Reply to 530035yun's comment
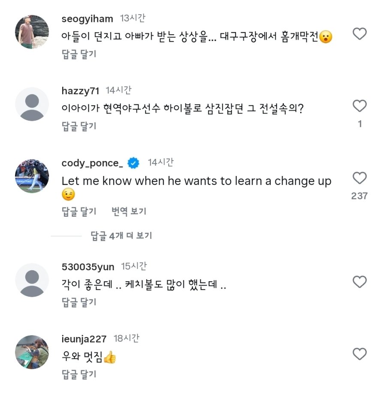The height and width of the screenshot is (397, 386). pyautogui.click(x=79, y=302)
